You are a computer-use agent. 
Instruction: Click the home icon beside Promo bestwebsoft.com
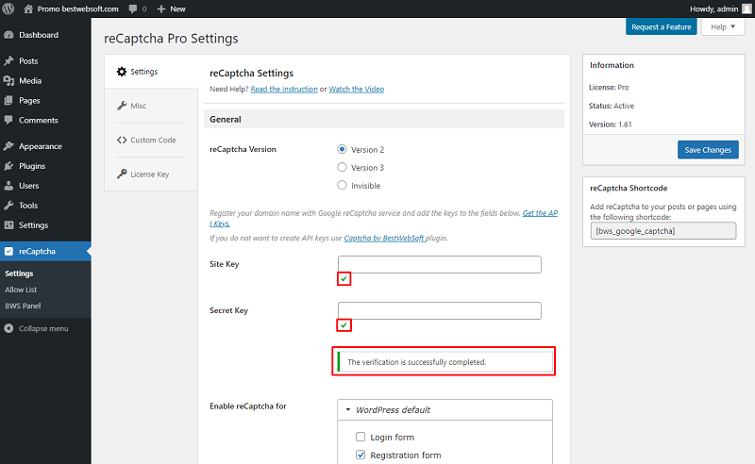pyautogui.click(x=28, y=8)
